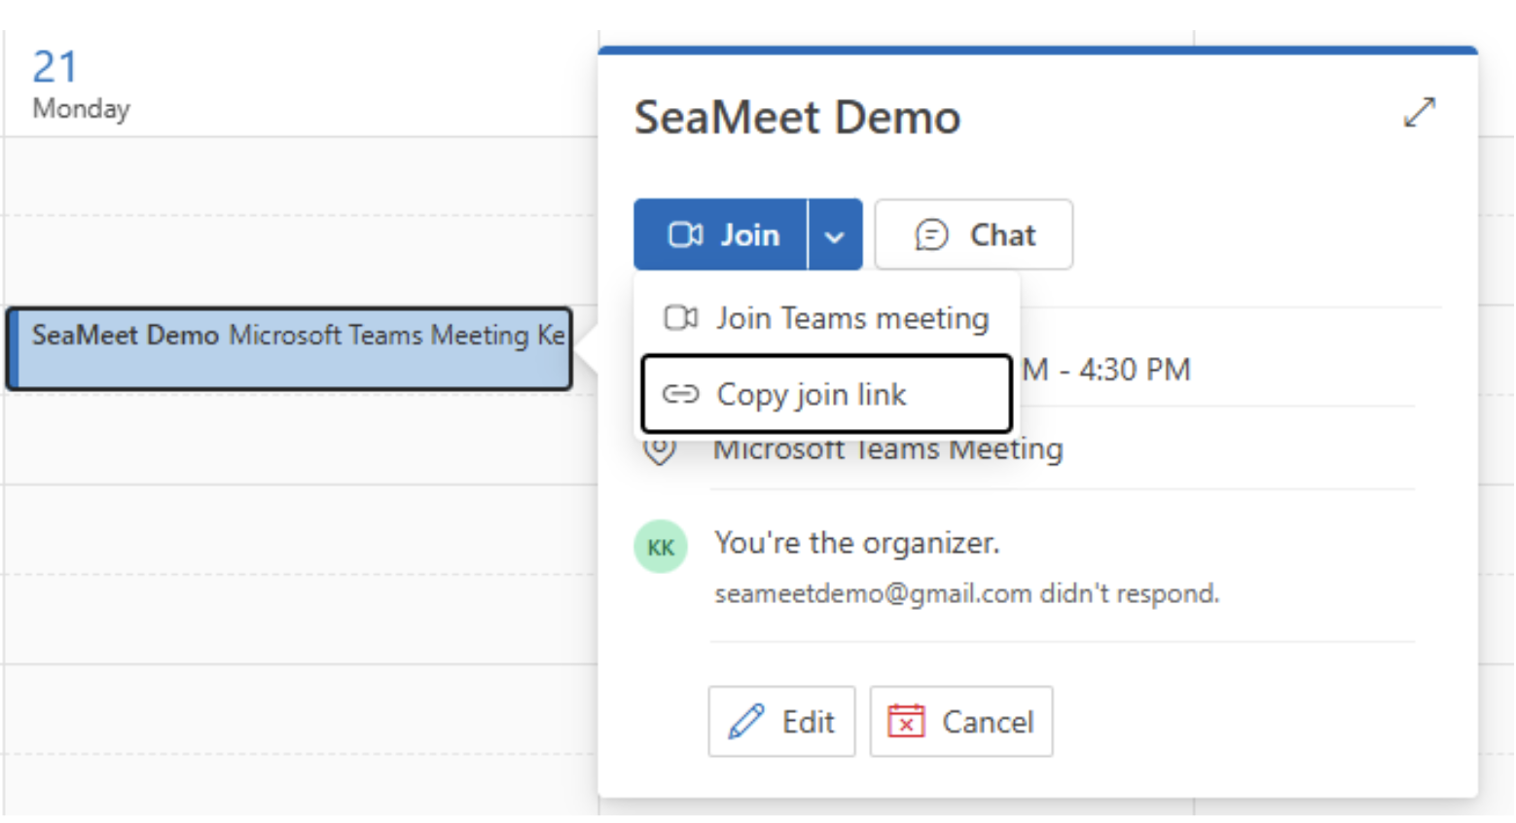The height and width of the screenshot is (823, 1516).
Task: Click camera icon beside Join Teams meeting
Action: (x=680, y=318)
